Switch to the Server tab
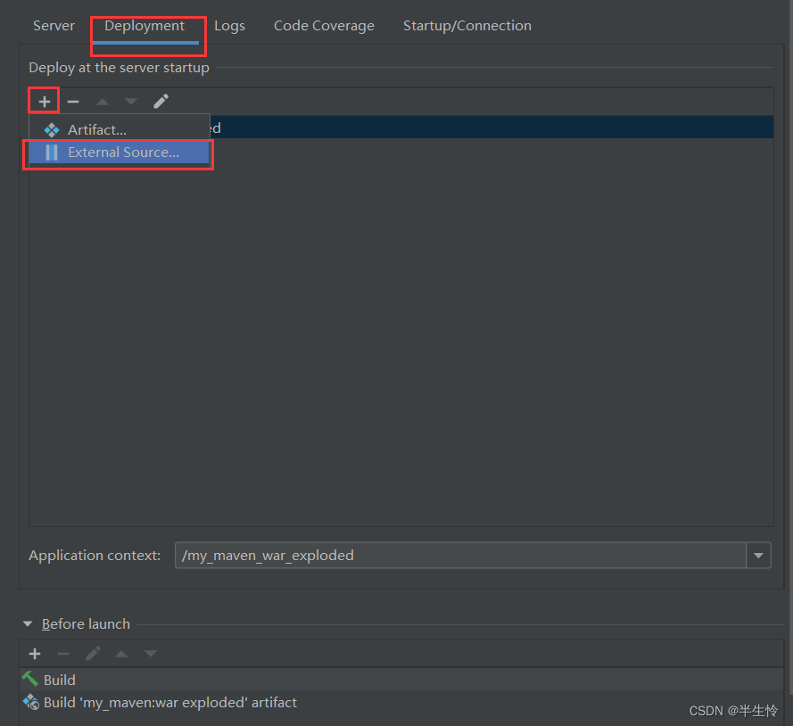Viewport: 793px width, 726px height. pos(54,25)
